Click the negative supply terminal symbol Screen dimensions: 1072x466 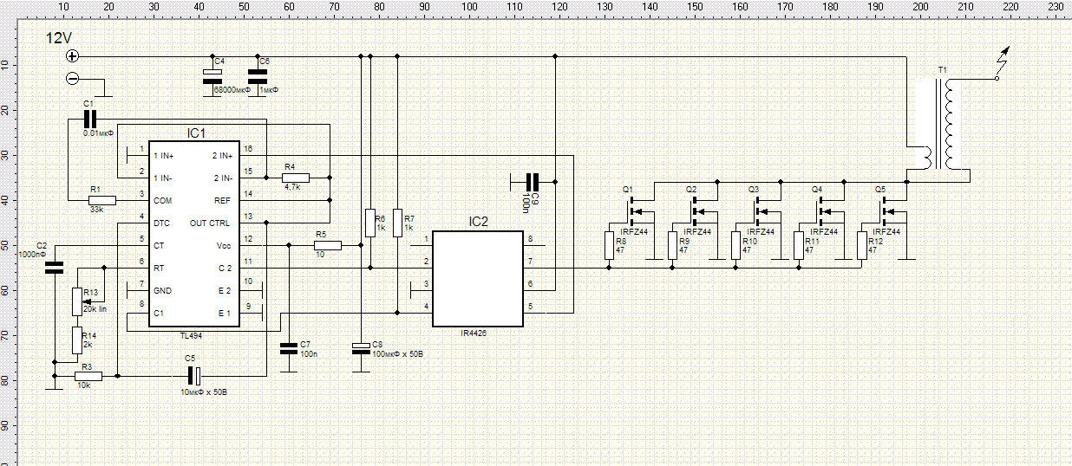tap(73, 79)
